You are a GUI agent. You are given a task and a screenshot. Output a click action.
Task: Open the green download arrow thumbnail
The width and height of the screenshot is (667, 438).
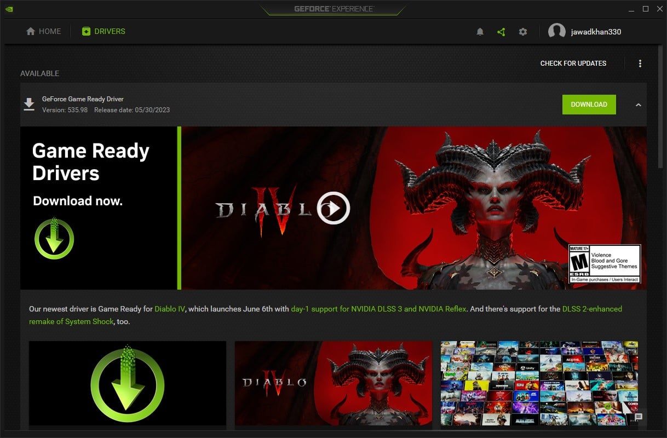pos(128,383)
